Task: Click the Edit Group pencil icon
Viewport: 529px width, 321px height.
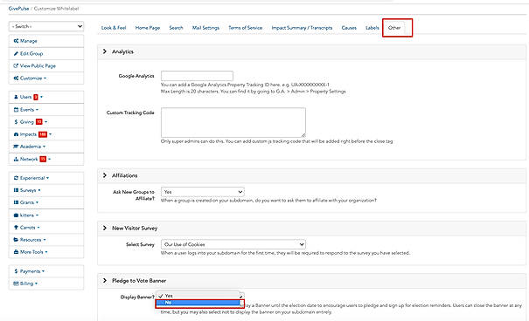Action: pyautogui.click(x=16, y=53)
